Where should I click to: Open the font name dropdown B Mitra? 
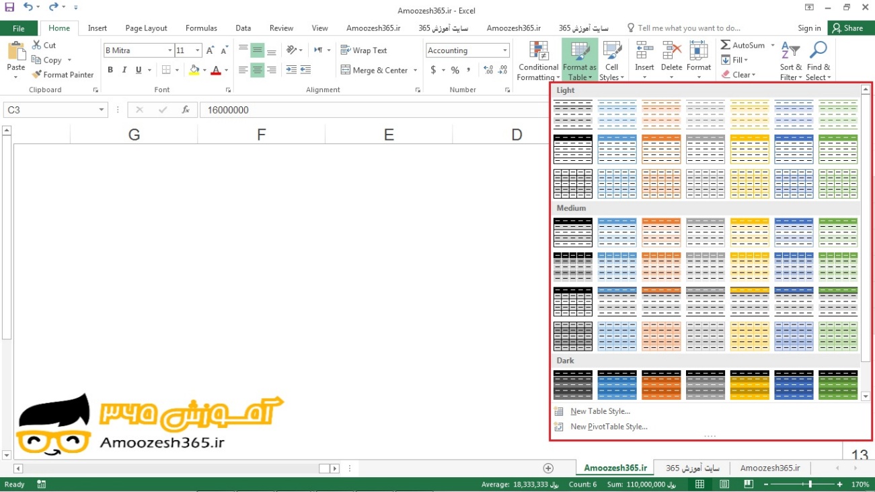pyautogui.click(x=169, y=50)
